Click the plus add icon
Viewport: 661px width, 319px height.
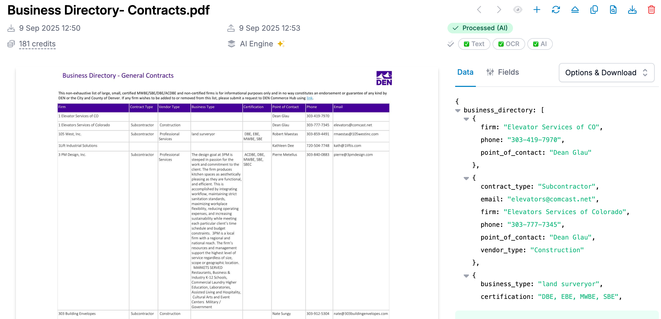(537, 10)
